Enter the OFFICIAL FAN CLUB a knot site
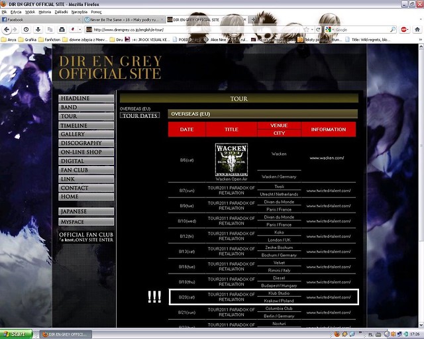The image size is (424, 339). point(86,237)
